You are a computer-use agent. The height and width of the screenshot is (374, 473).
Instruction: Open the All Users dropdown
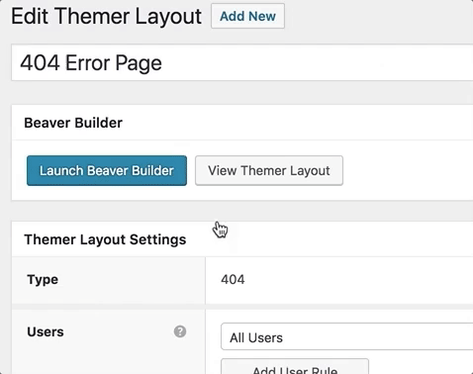tap(346, 336)
